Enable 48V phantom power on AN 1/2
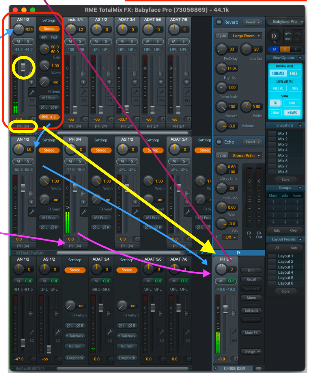 pyautogui.click(x=44, y=37)
